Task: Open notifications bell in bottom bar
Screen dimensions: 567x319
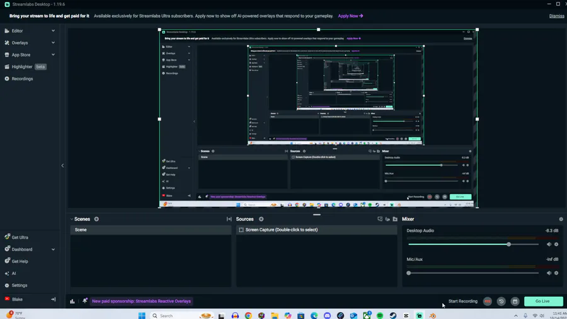Action: (x=84, y=301)
